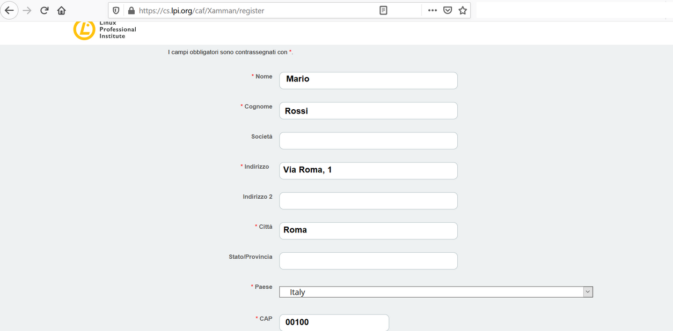Click the Nome field label
Screen dimensions: 673x331
point(264,77)
